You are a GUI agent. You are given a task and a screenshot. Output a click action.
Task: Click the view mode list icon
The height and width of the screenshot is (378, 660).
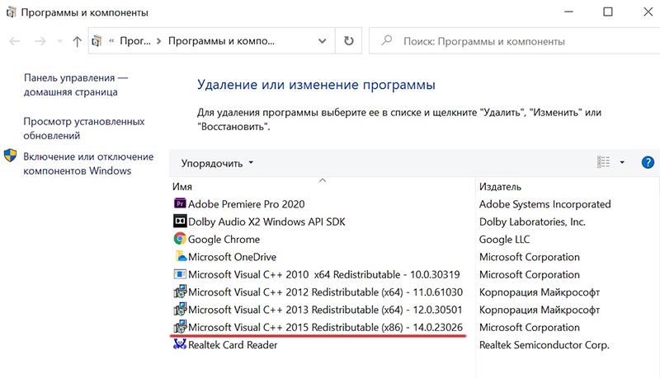pyautogui.click(x=604, y=162)
